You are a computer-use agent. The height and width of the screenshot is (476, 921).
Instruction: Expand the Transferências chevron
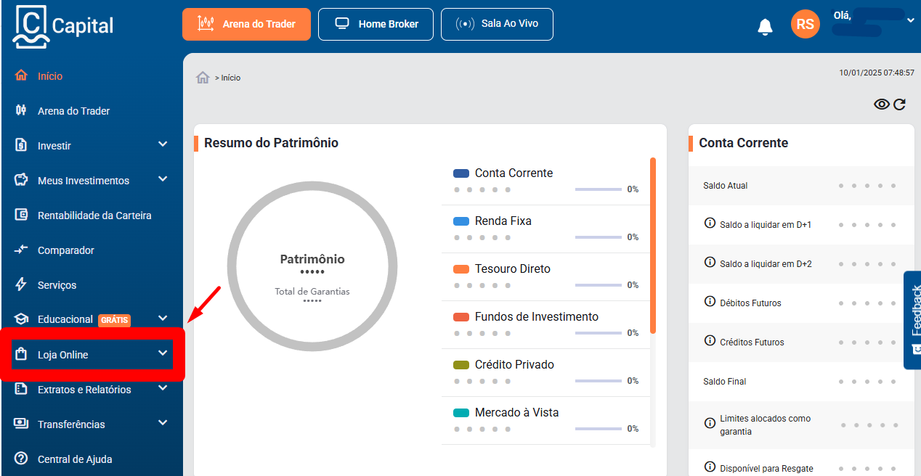pos(163,423)
